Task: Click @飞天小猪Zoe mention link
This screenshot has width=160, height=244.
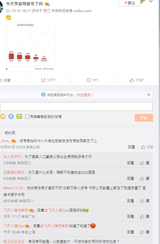Action: (56, 210)
